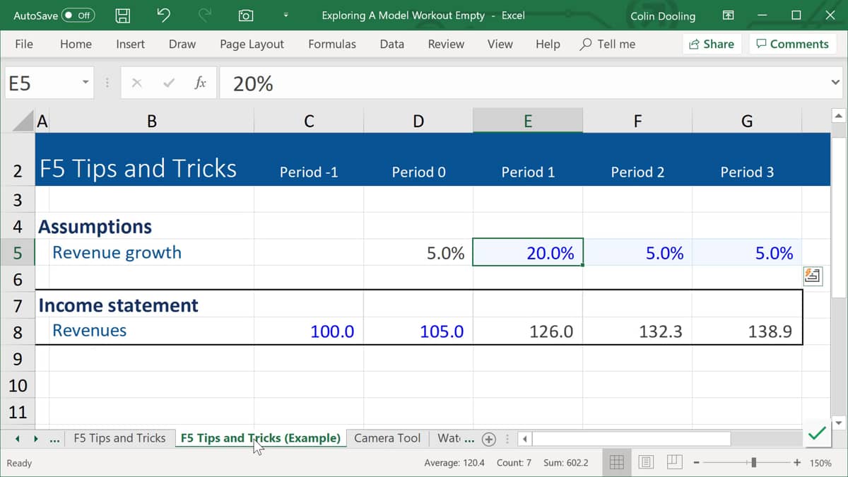Click the formula bar showing 20%
Image resolution: width=848 pixels, height=477 pixels.
pos(523,83)
